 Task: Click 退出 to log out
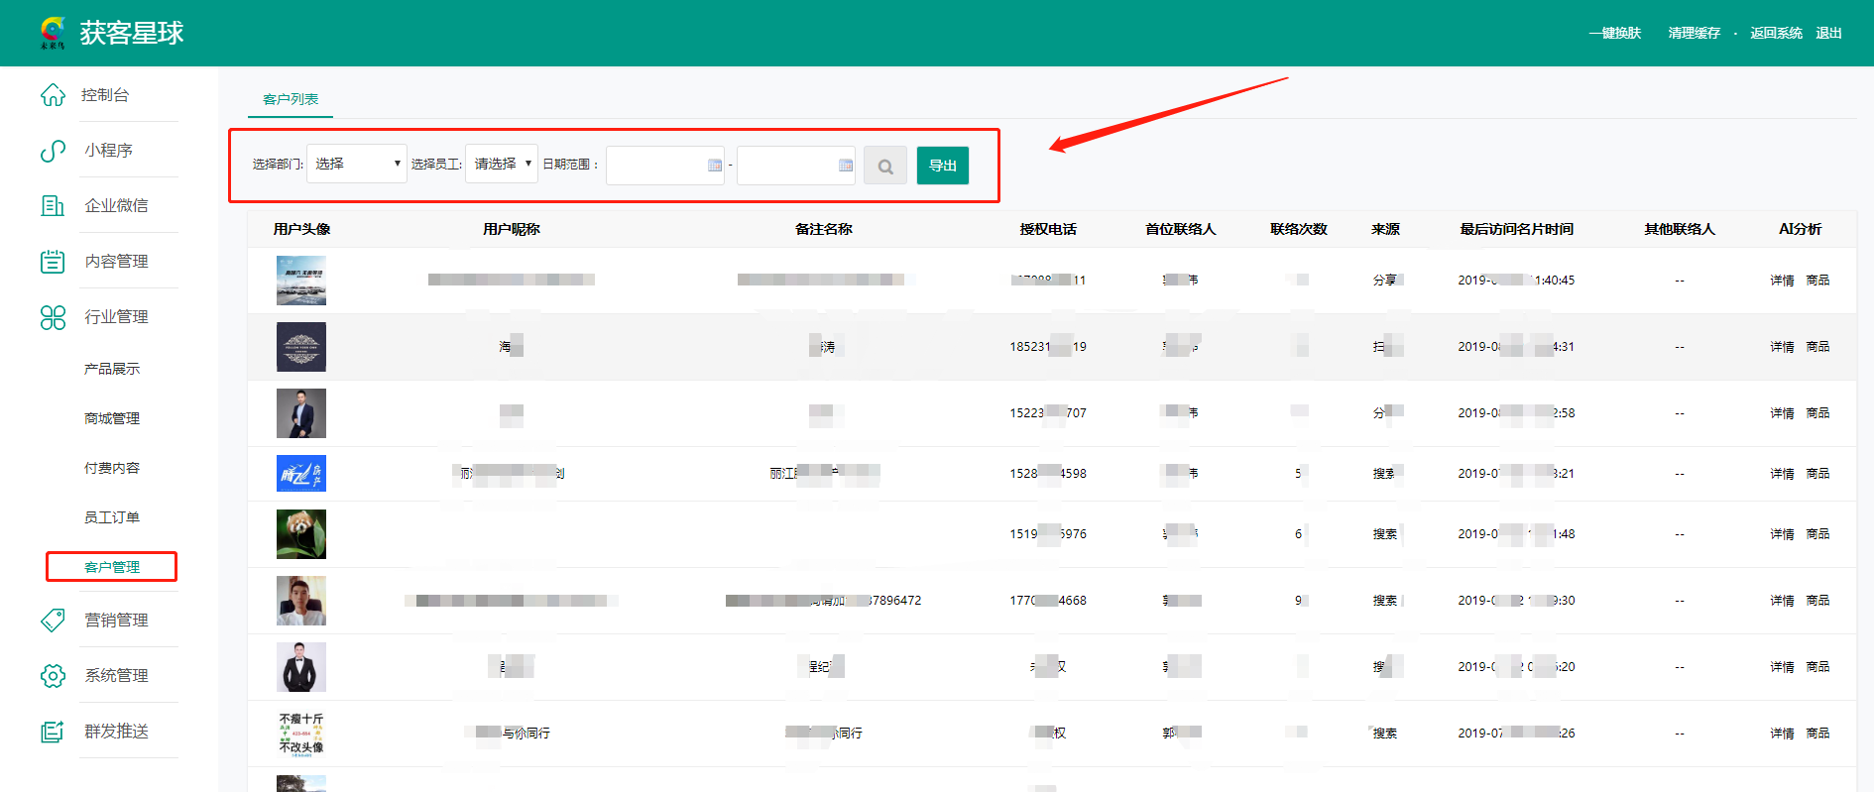[1828, 33]
